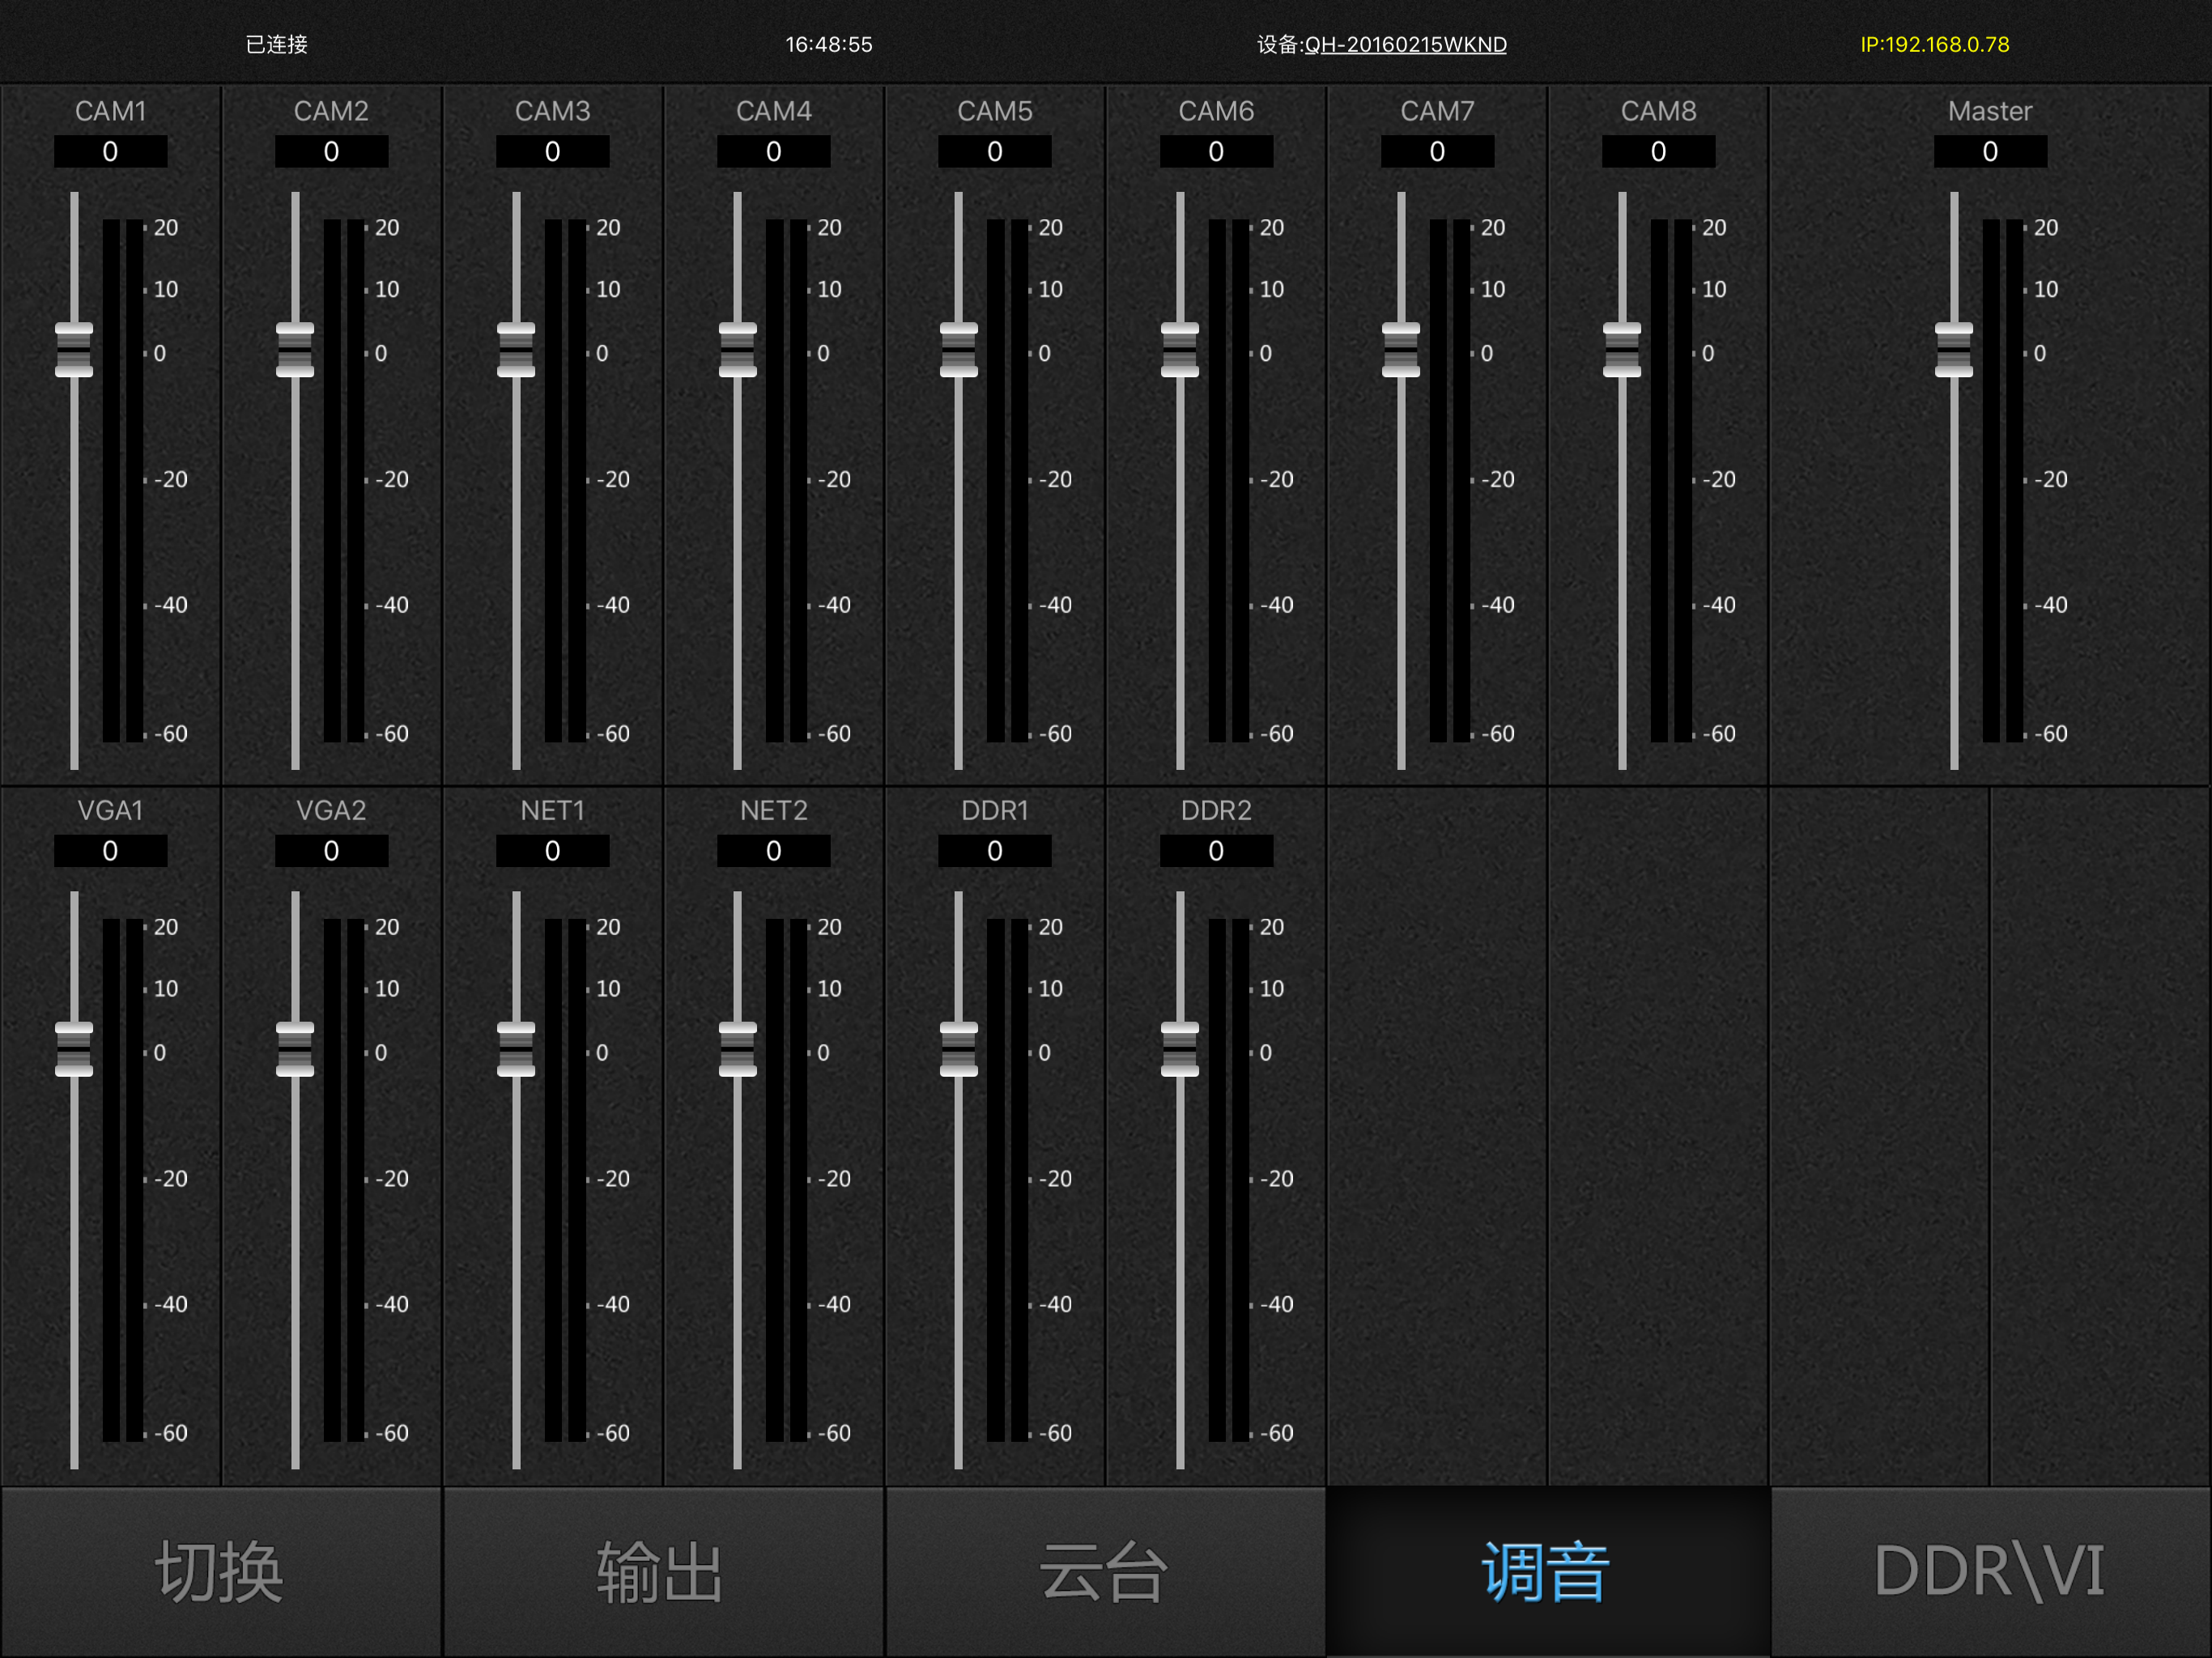Click the CAM1 channel label

(x=110, y=111)
